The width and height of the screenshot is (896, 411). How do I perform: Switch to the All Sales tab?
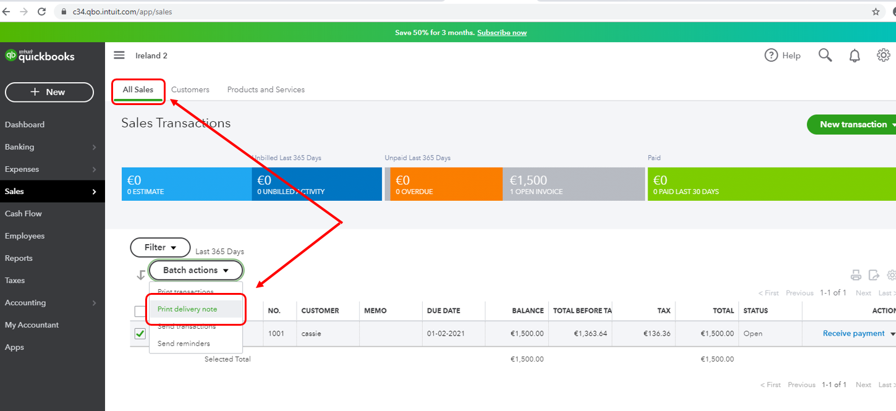click(x=138, y=90)
